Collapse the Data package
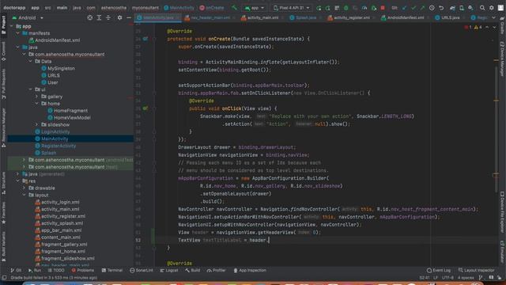This screenshot has height=285, width=506. [x=30, y=61]
